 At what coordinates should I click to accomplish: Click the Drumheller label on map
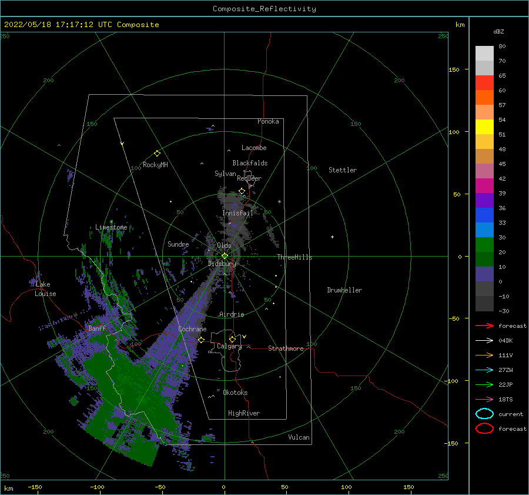(x=344, y=290)
